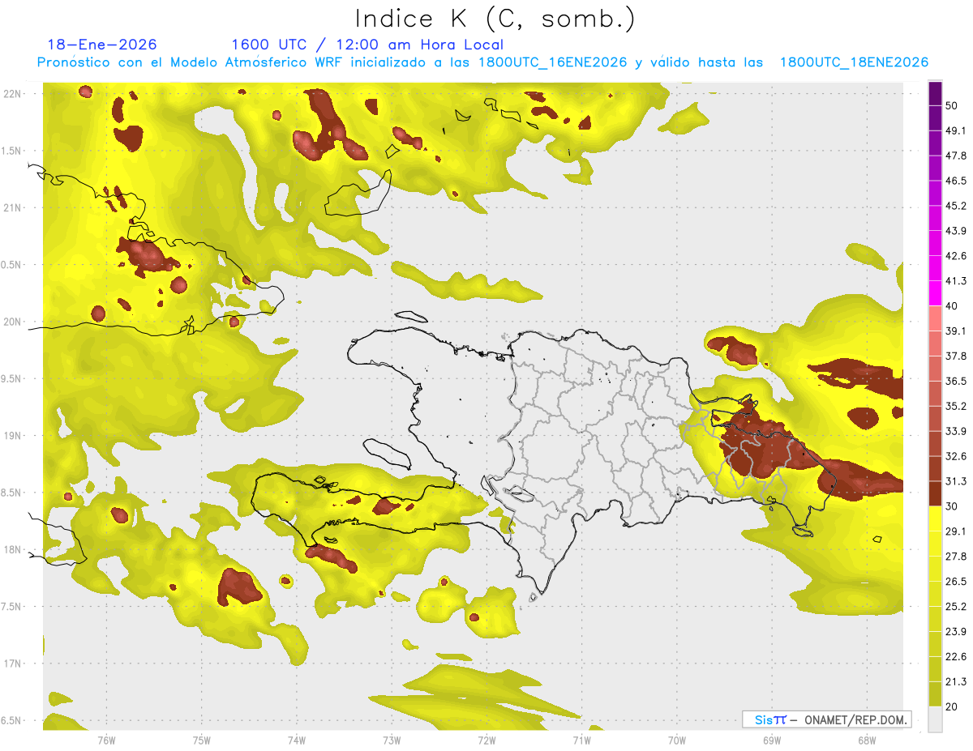
Task: Select the colorbar value "46.5"
Action: click(x=956, y=181)
